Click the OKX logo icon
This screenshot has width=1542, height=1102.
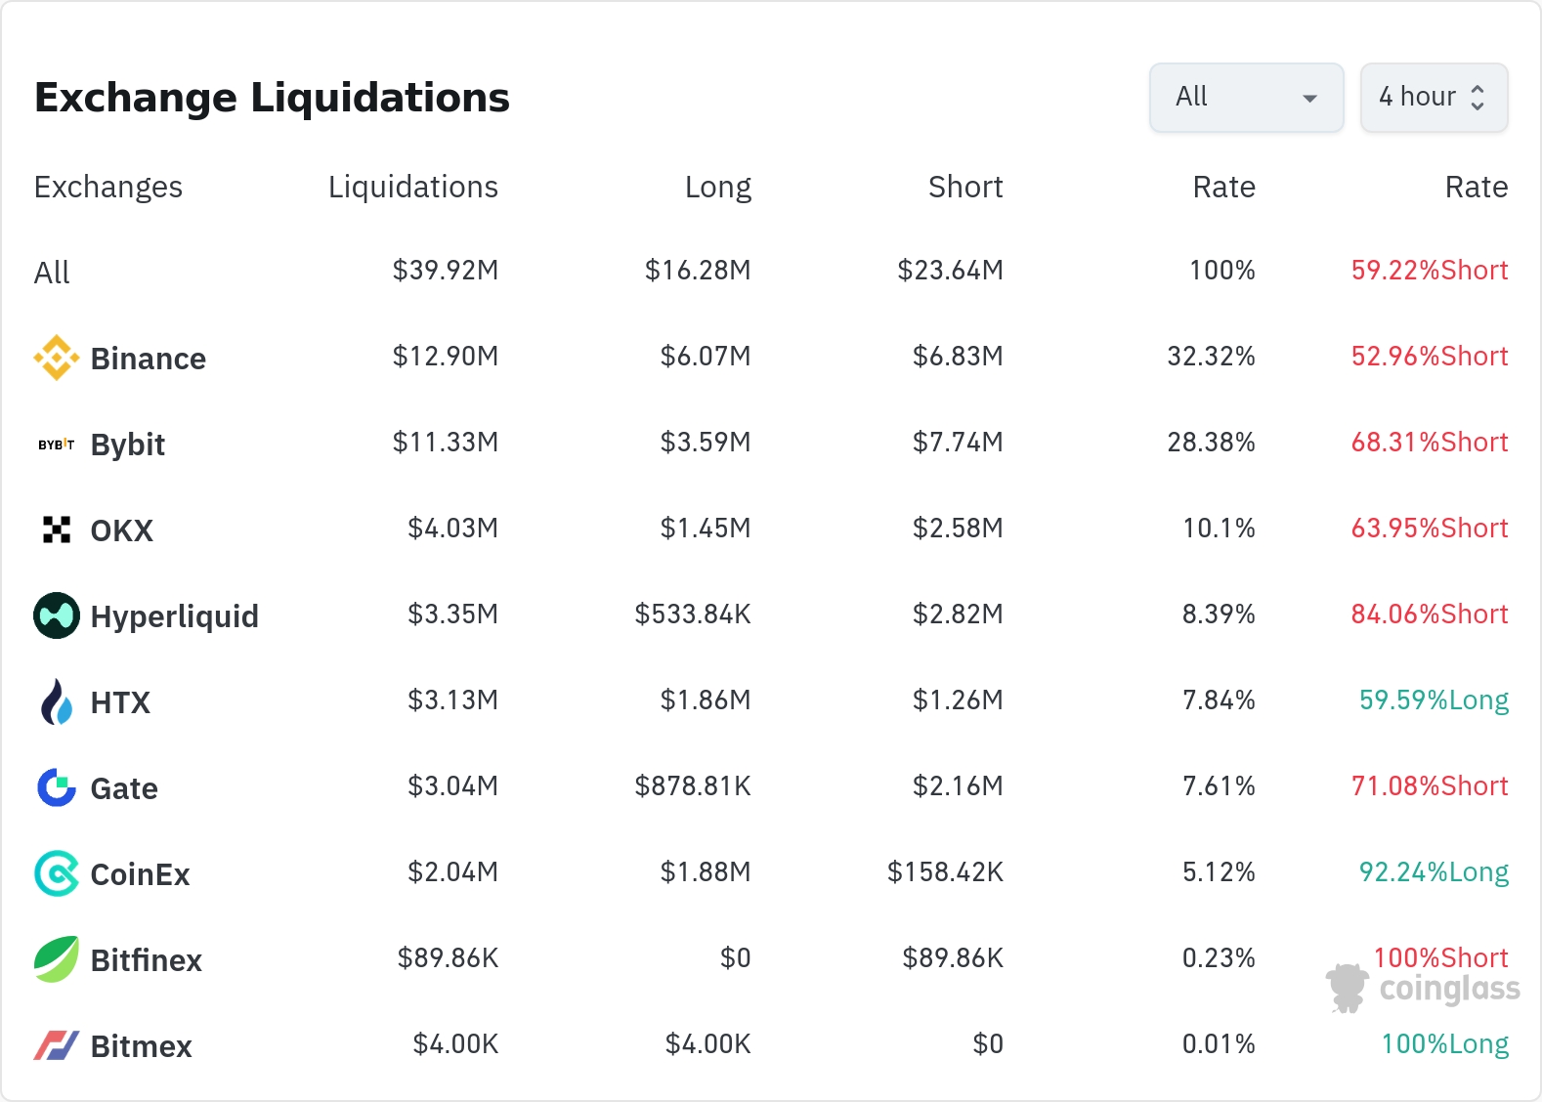tap(57, 530)
